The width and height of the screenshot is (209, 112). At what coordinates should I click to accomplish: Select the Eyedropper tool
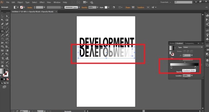click(x=2, y=54)
